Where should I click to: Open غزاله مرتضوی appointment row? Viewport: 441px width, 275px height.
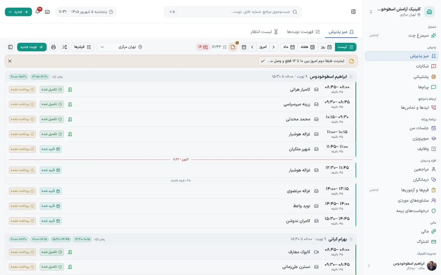[181, 191]
